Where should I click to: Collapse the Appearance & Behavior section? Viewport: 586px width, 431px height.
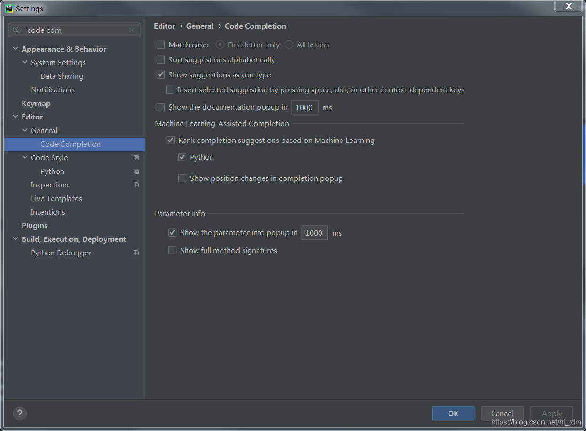tap(15, 49)
